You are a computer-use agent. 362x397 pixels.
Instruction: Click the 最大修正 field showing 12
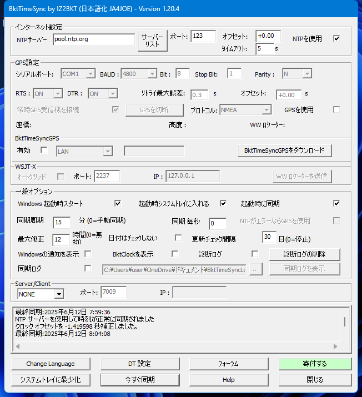[x=61, y=239]
